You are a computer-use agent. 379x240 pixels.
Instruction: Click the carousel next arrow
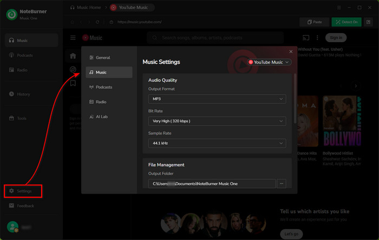pyautogui.click(x=356, y=86)
